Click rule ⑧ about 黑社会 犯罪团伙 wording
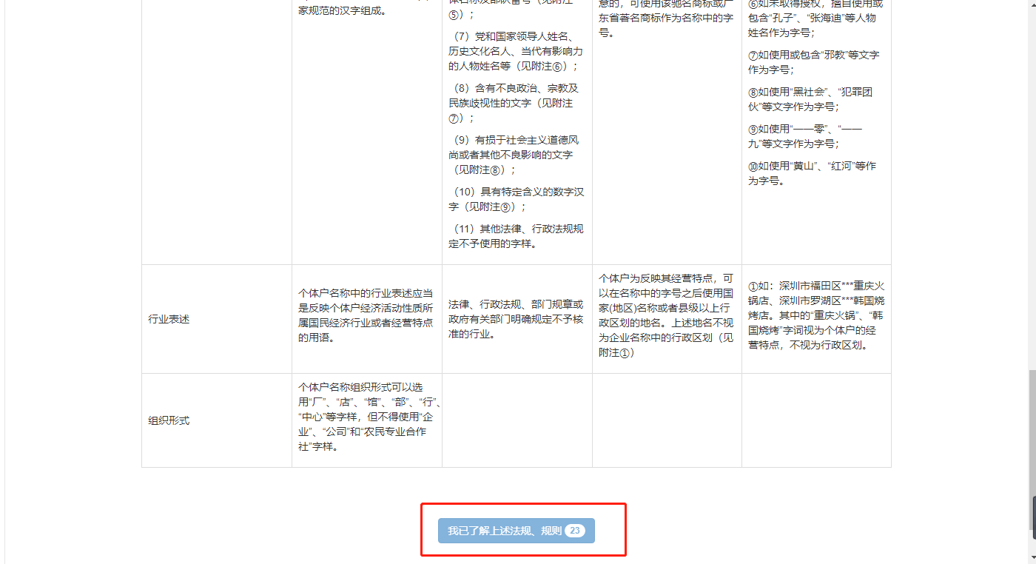 pyautogui.click(x=810, y=99)
